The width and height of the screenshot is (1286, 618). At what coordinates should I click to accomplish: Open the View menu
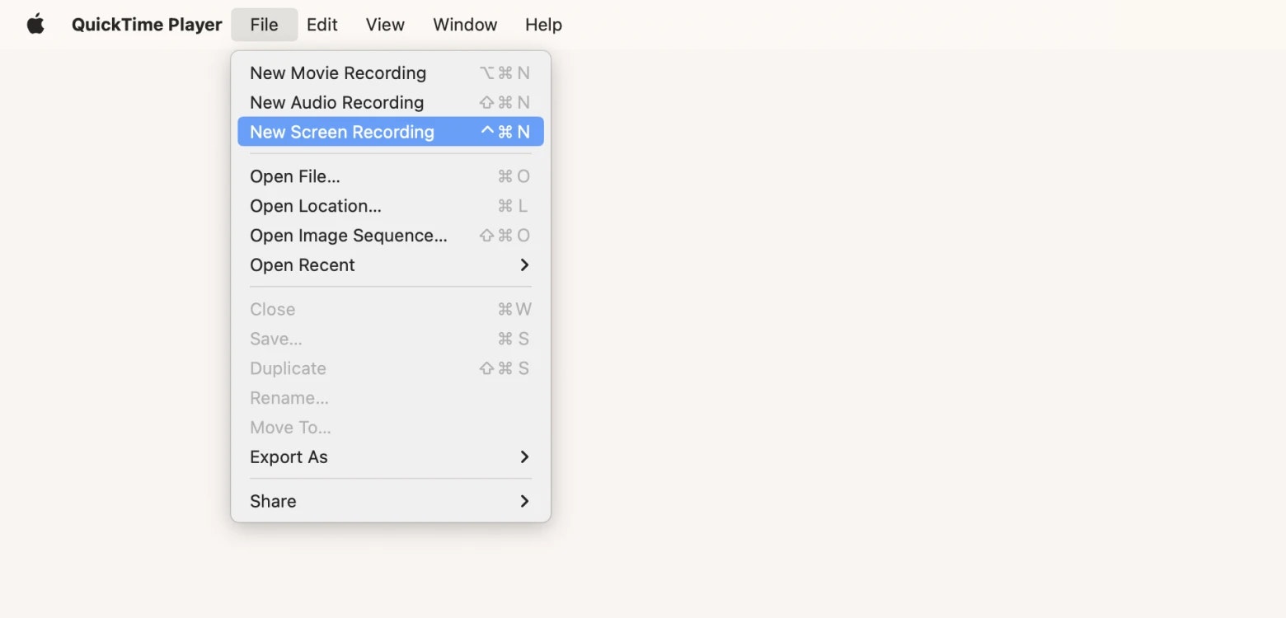coord(385,25)
